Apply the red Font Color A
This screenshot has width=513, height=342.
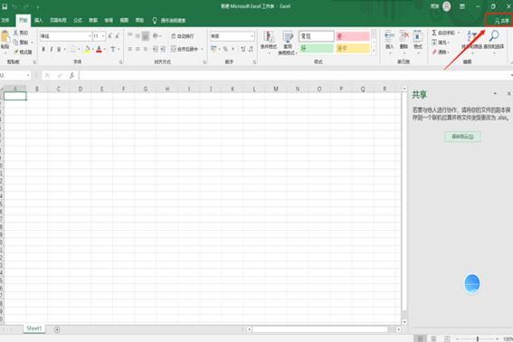[100, 49]
